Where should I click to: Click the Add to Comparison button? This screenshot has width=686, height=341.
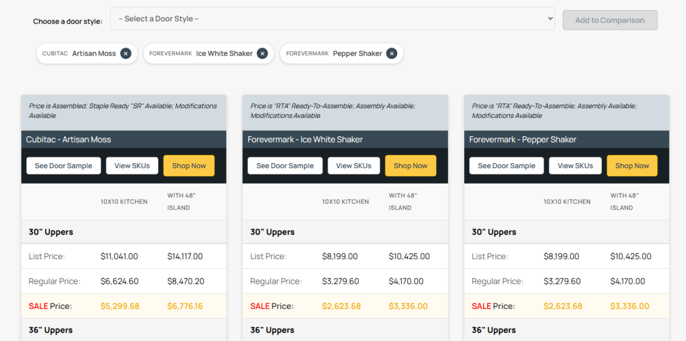click(610, 20)
